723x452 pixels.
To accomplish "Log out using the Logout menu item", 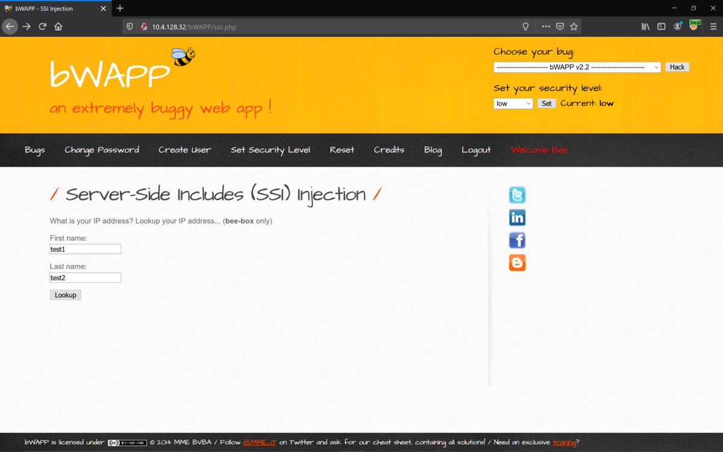I will point(476,150).
